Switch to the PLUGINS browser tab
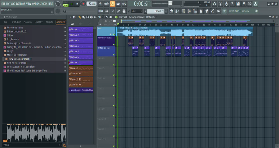 [28, 22]
